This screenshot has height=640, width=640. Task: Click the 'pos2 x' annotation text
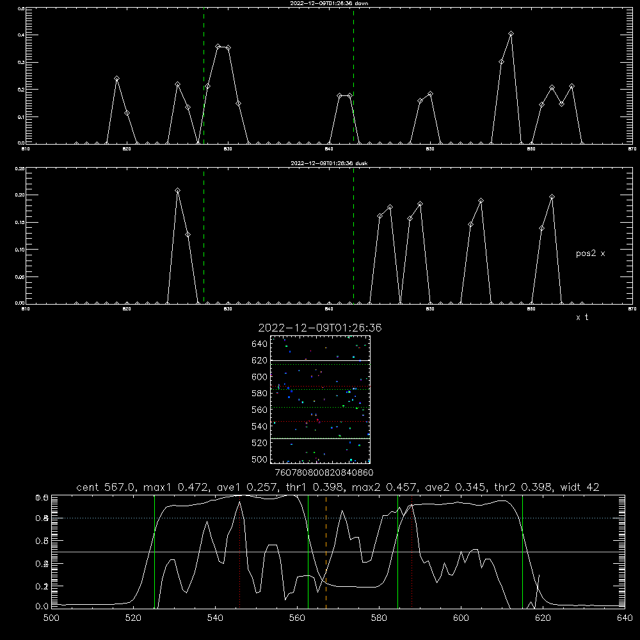(x=590, y=253)
